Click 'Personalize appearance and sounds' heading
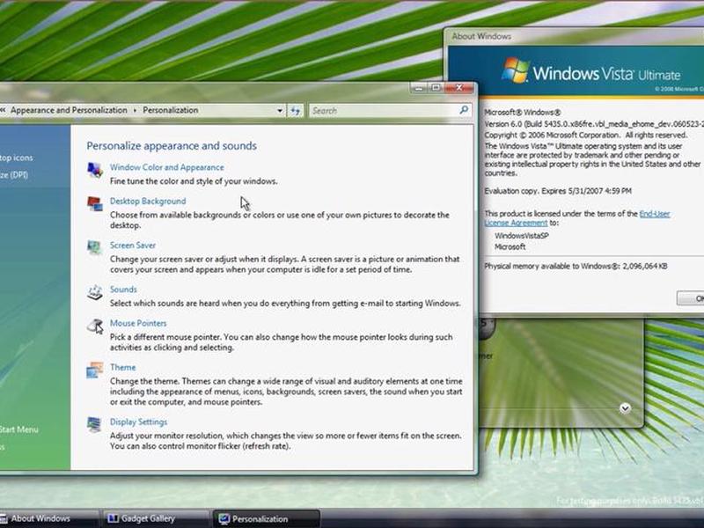Viewport: 704px width, 528px height. point(172,145)
